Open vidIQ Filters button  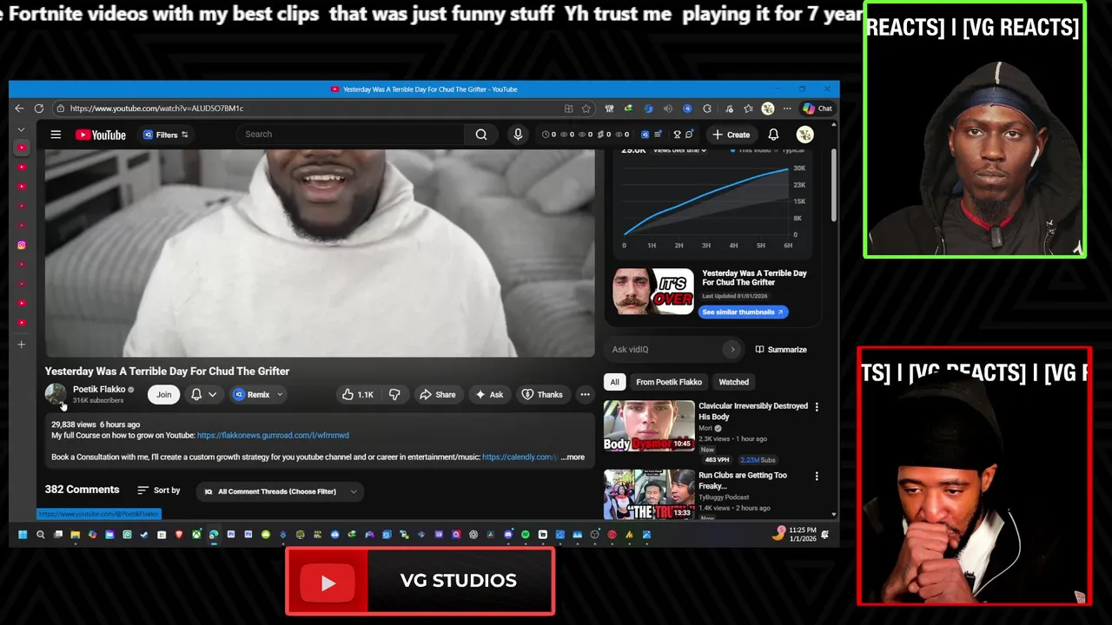pyautogui.click(x=165, y=135)
